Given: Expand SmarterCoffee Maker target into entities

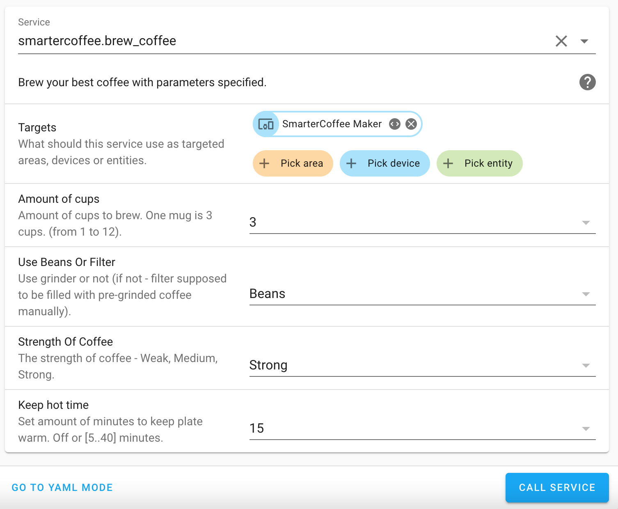Looking at the screenshot, I should click(x=395, y=124).
